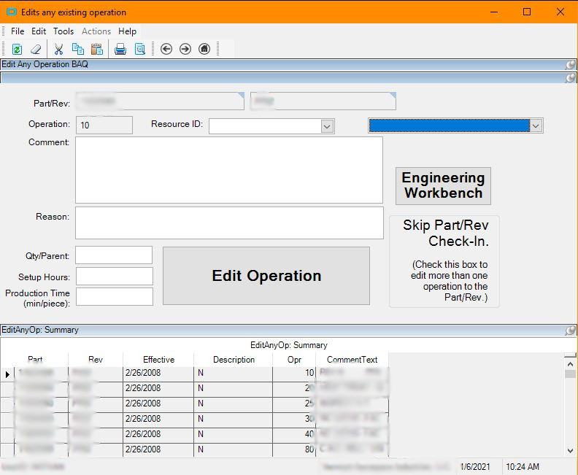Click pin icon on EditAnyOp Summary panel
This screenshot has width=578, height=475.
pyautogui.click(x=570, y=331)
